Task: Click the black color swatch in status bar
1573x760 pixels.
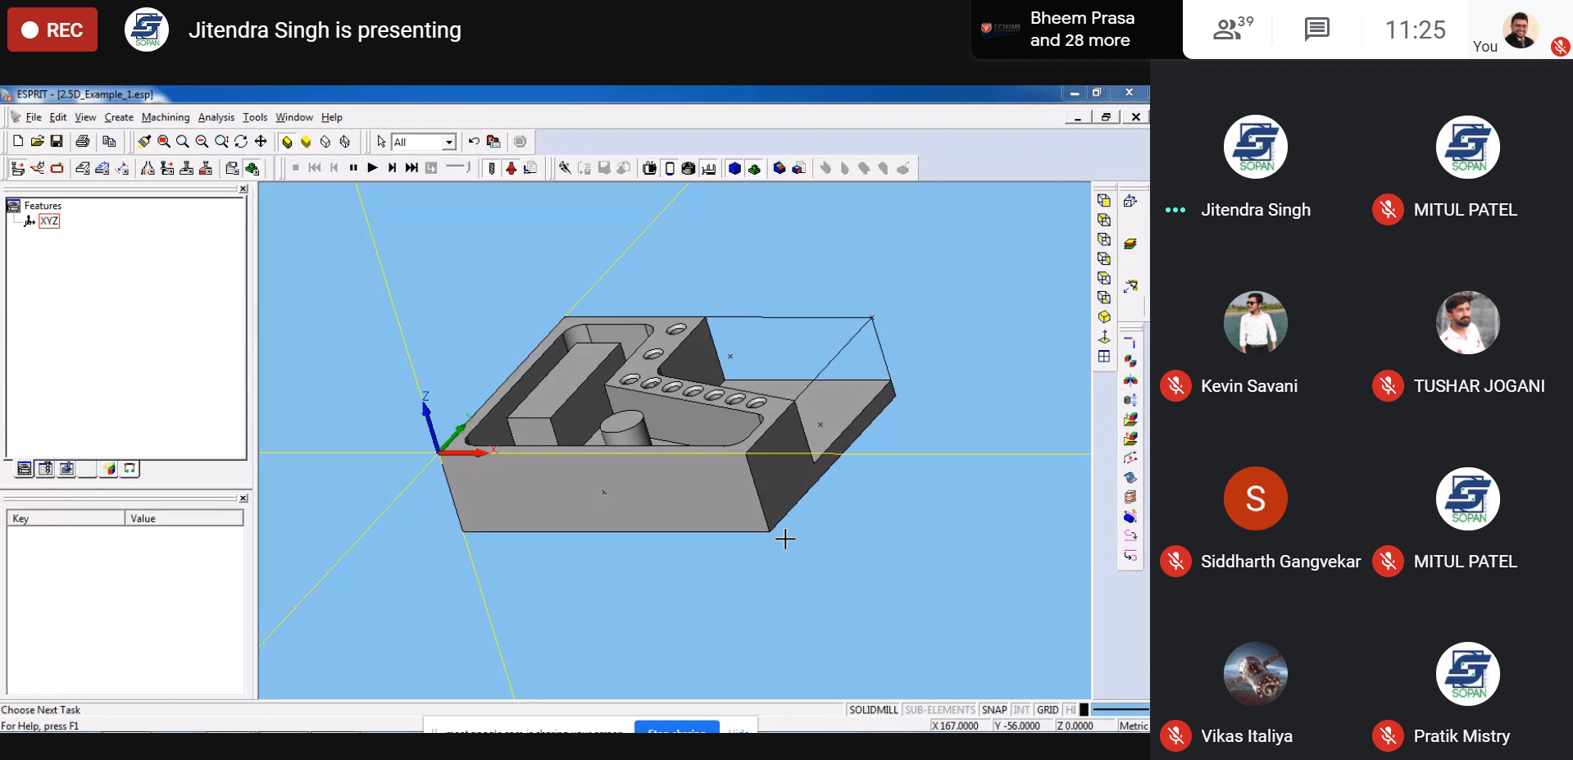Action: click(x=1084, y=710)
